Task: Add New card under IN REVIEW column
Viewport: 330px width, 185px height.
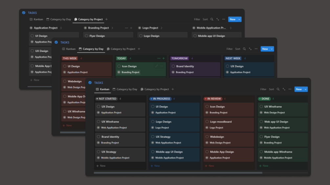Action: click(x=209, y=166)
